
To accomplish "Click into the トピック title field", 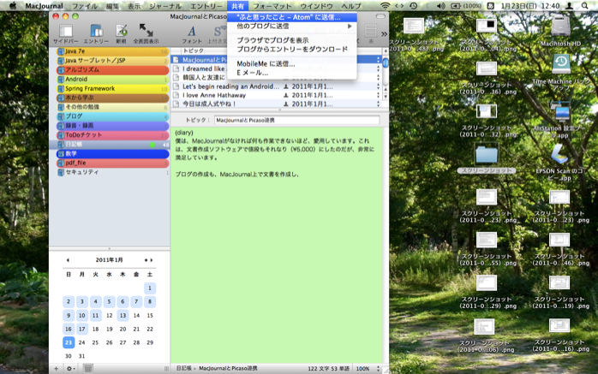I will pos(296,121).
